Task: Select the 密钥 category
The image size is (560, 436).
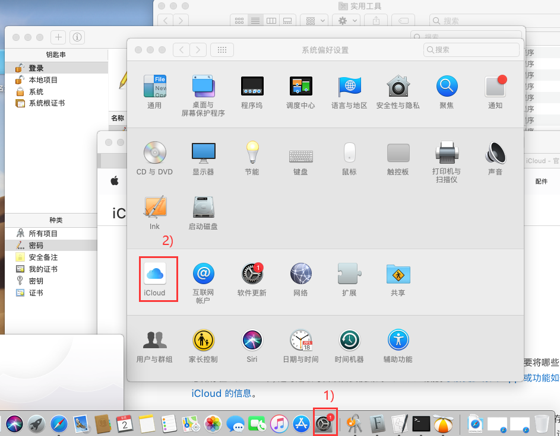Action: click(x=51, y=281)
